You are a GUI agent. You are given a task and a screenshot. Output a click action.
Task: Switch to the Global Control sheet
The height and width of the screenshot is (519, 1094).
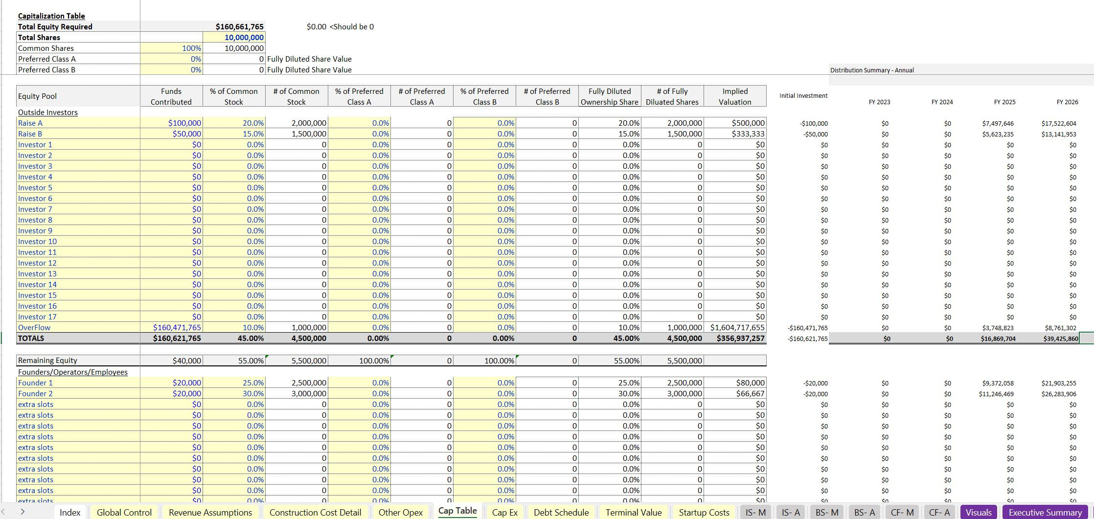pyautogui.click(x=124, y=512)
